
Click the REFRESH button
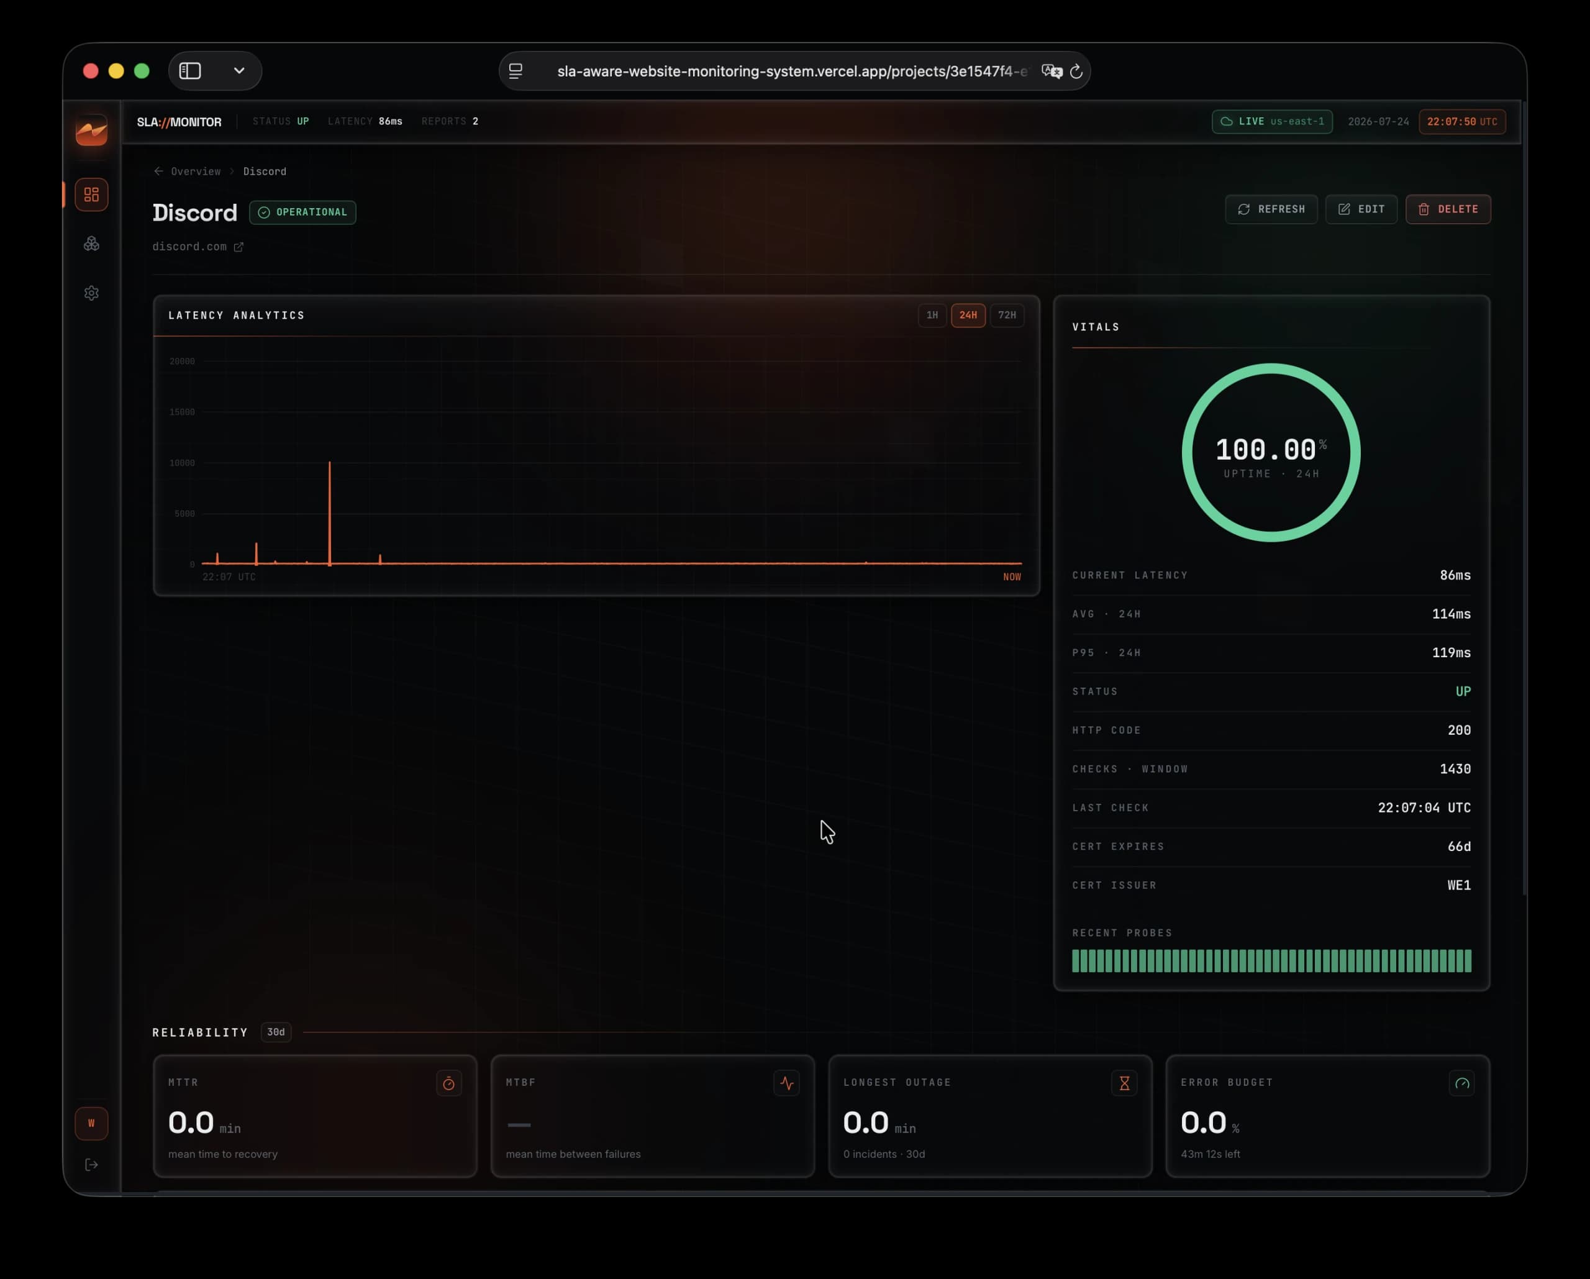point(1271,209)
